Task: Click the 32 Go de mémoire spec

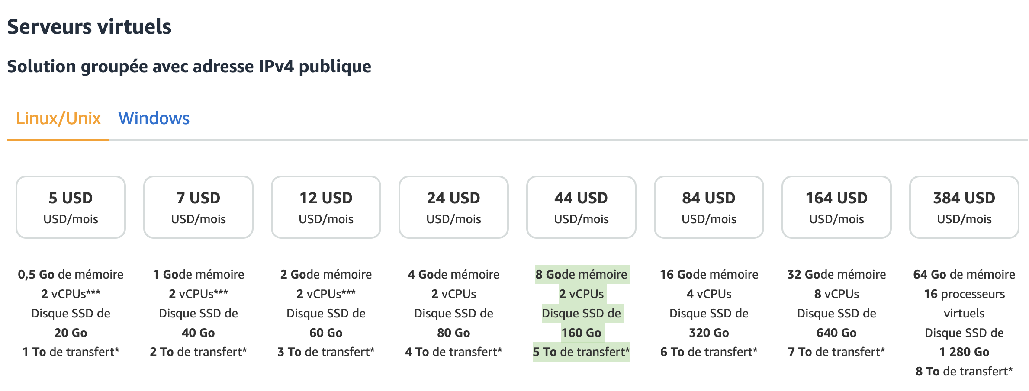Action: click(836, 274)
